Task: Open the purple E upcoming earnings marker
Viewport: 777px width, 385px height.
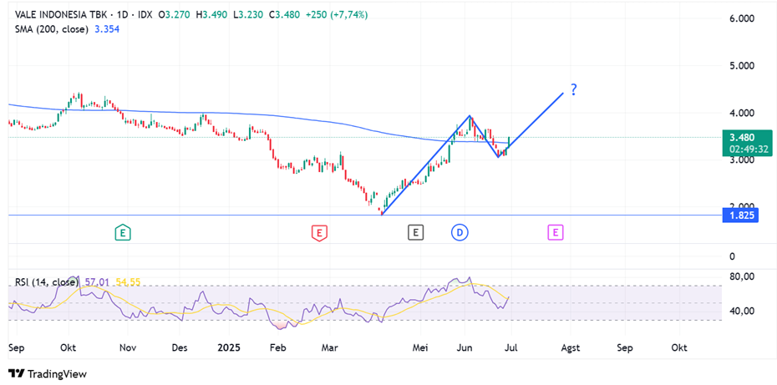Action: point(555,231)
